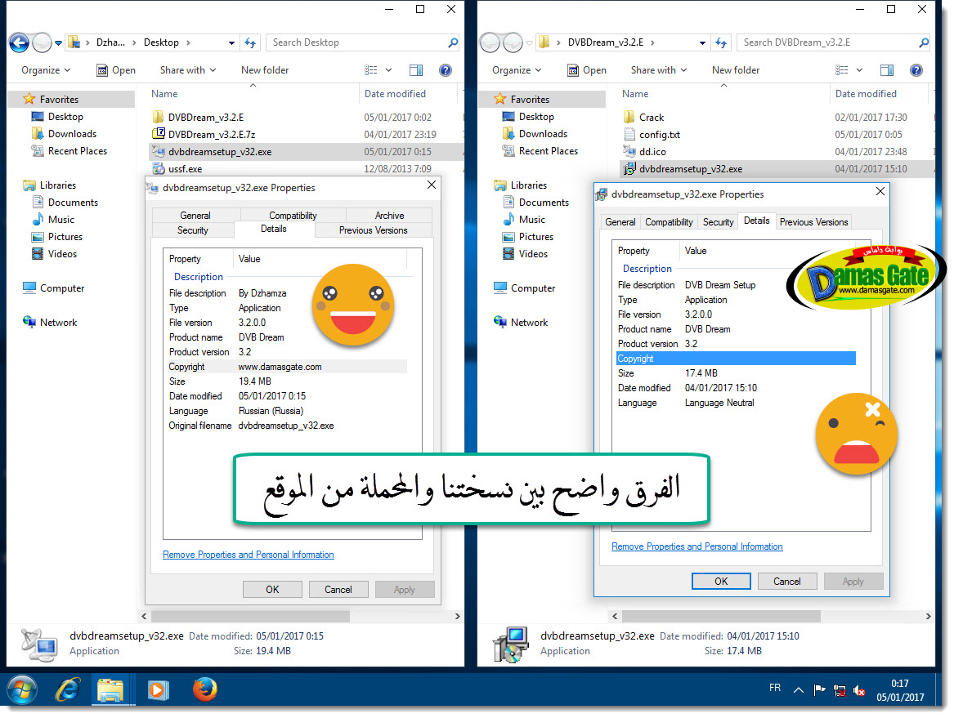
Task: Switch to General tab in left Properties dialog
Action: click(x=195, y=215)
